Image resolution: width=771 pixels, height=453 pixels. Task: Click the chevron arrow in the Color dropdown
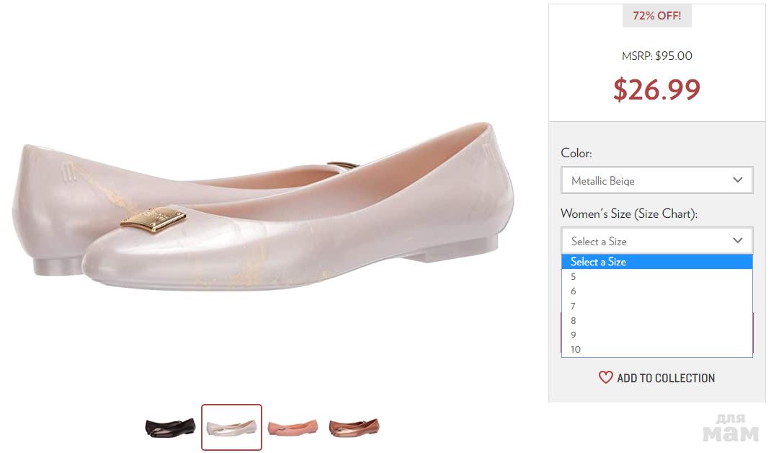point(737,180)
